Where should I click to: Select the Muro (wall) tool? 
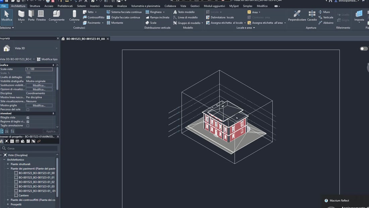tap(21, 16)
